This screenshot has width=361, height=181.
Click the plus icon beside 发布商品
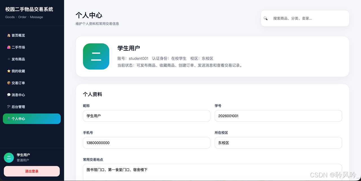(9, 59)
